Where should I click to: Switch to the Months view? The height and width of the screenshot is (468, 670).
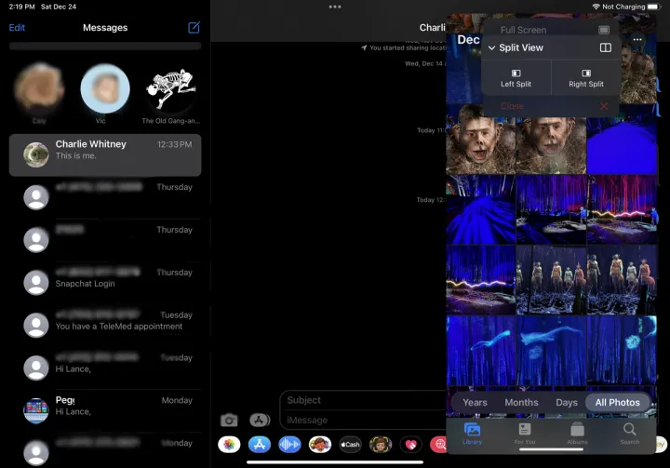(521, 403)
